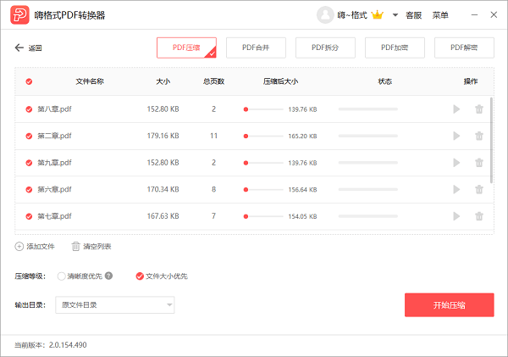Uncheck the 第七章.pdf file checkbox
Viewport: 508px width, 357px height.
(30, 216)
